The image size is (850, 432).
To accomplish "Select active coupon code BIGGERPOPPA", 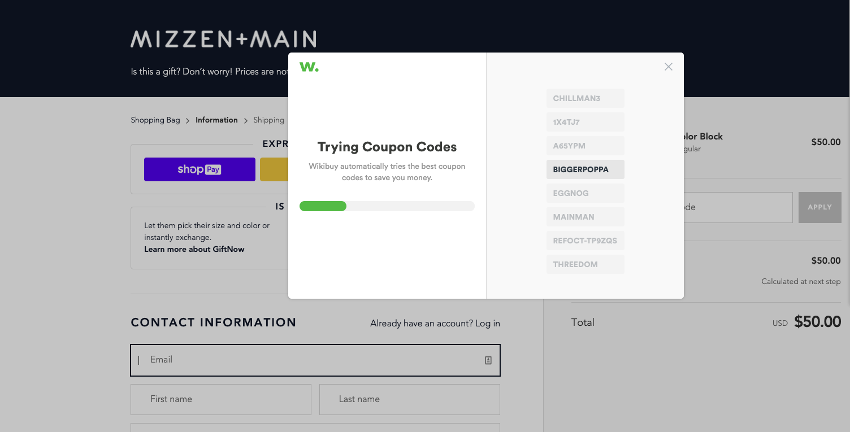I will click(586, 169).
